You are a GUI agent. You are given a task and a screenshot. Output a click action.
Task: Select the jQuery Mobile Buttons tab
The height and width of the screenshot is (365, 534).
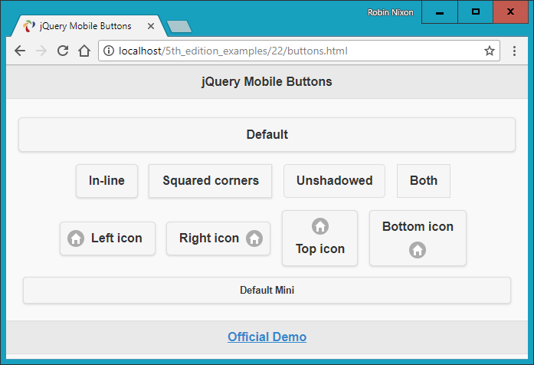tap(84, 26)
